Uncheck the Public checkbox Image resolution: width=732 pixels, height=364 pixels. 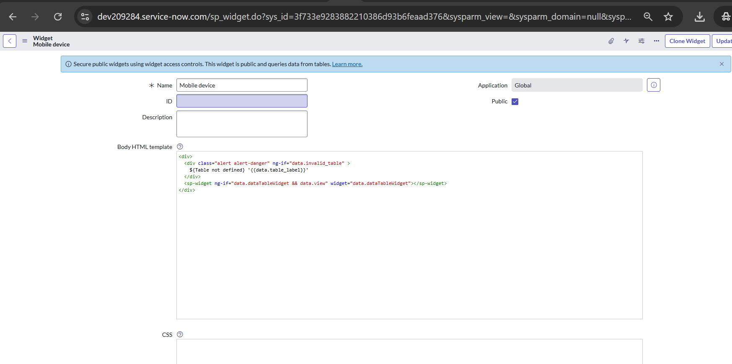[x=515, y=101]
